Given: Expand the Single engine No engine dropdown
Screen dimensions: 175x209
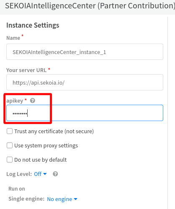Looking at the screenshot, I should pyautogui.click(x=62, y=199).
